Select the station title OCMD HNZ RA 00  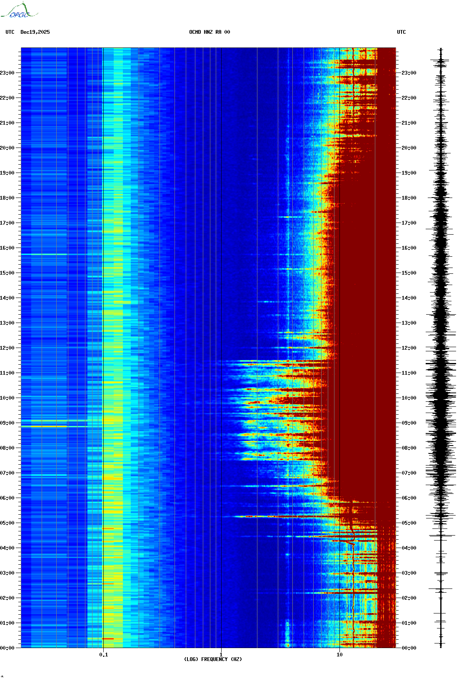tap(210, 32)
